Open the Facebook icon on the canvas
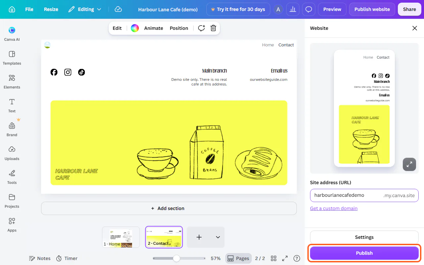Viewport: 424px width, 265px height. tap(54, 72)
